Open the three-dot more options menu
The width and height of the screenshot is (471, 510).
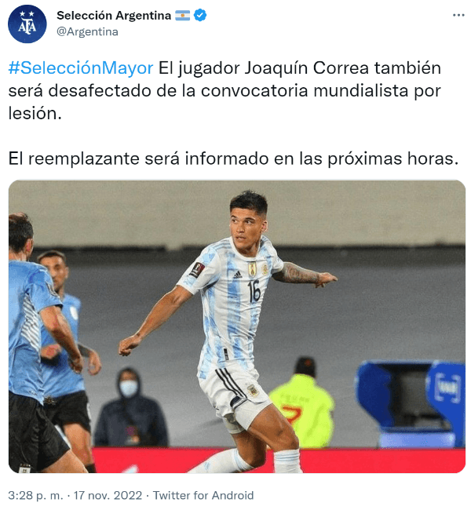pyautogui.click(x=458, y=15)
